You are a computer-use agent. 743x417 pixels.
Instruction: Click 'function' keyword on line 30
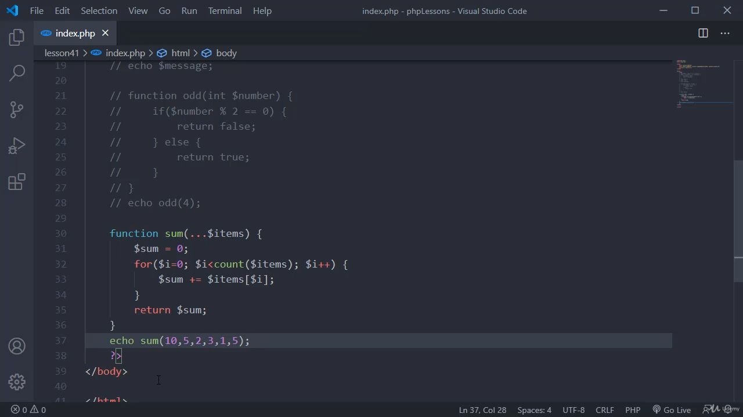click(134, 233)
